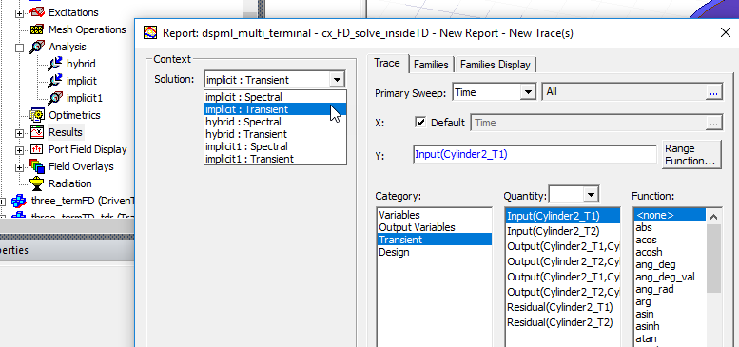Select the Output Variables category
This screenshot has height=347, width=739.
(434, 227)
